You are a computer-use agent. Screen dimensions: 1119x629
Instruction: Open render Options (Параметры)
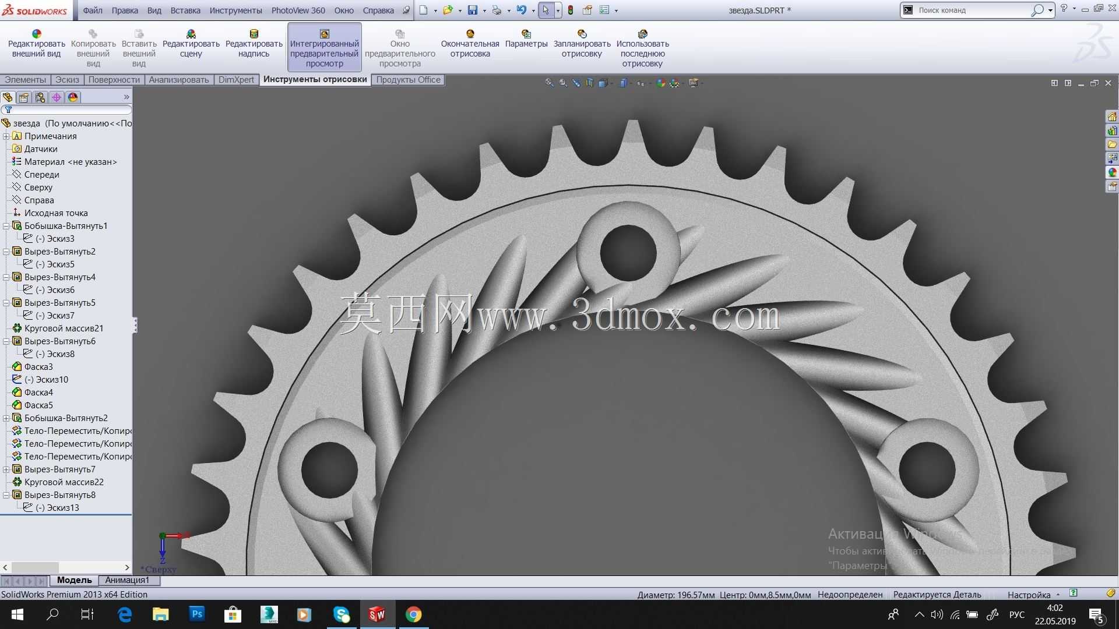click(526, 39)
